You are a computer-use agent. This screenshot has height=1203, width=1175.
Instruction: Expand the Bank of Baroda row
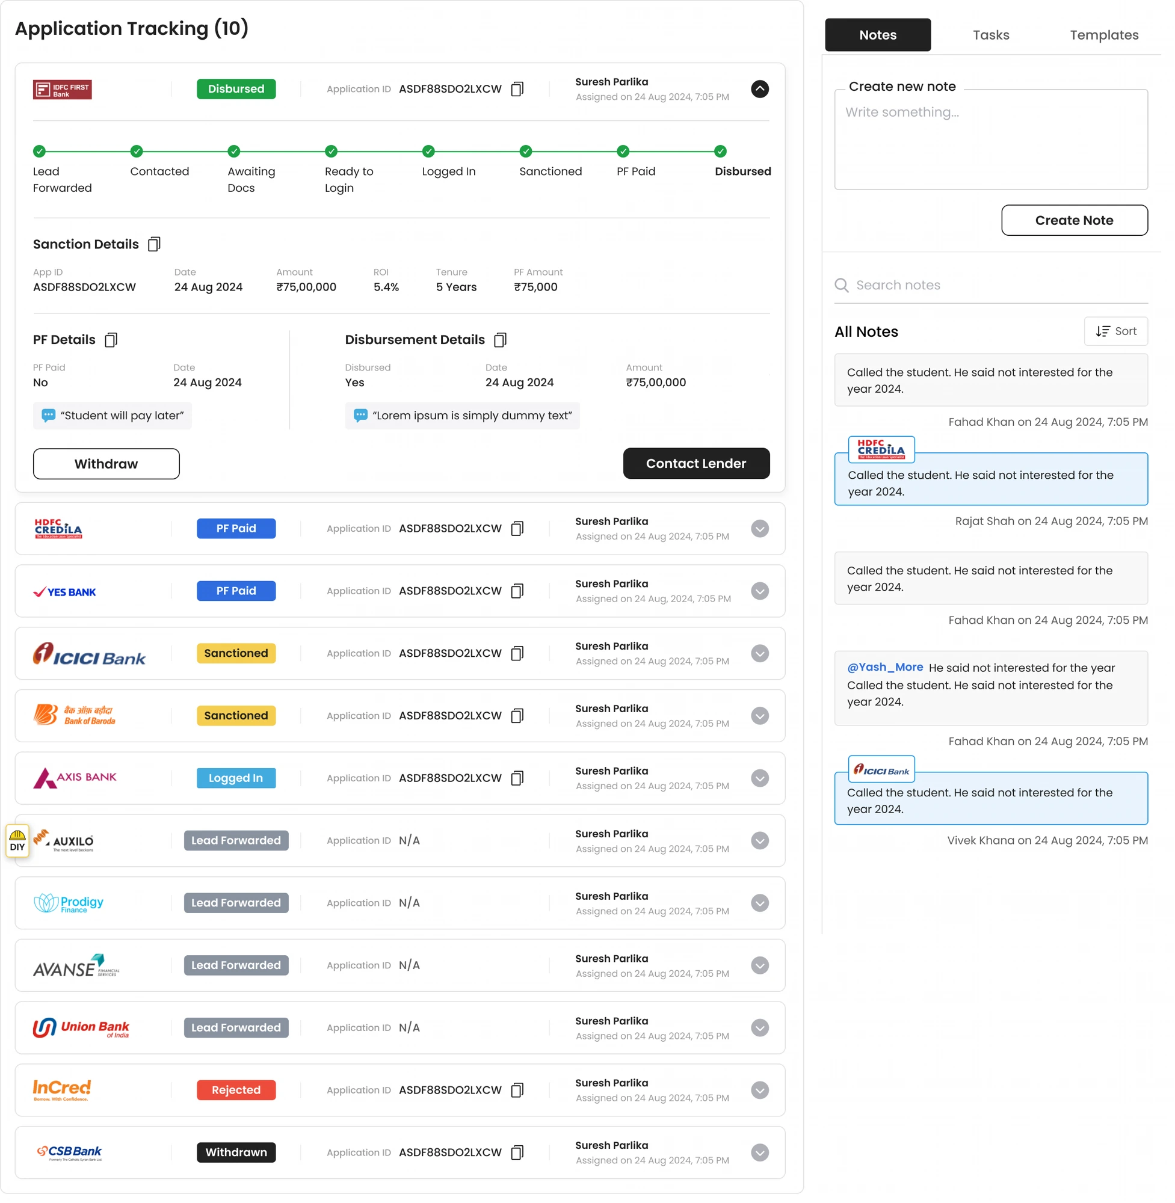tap(760, 716)
